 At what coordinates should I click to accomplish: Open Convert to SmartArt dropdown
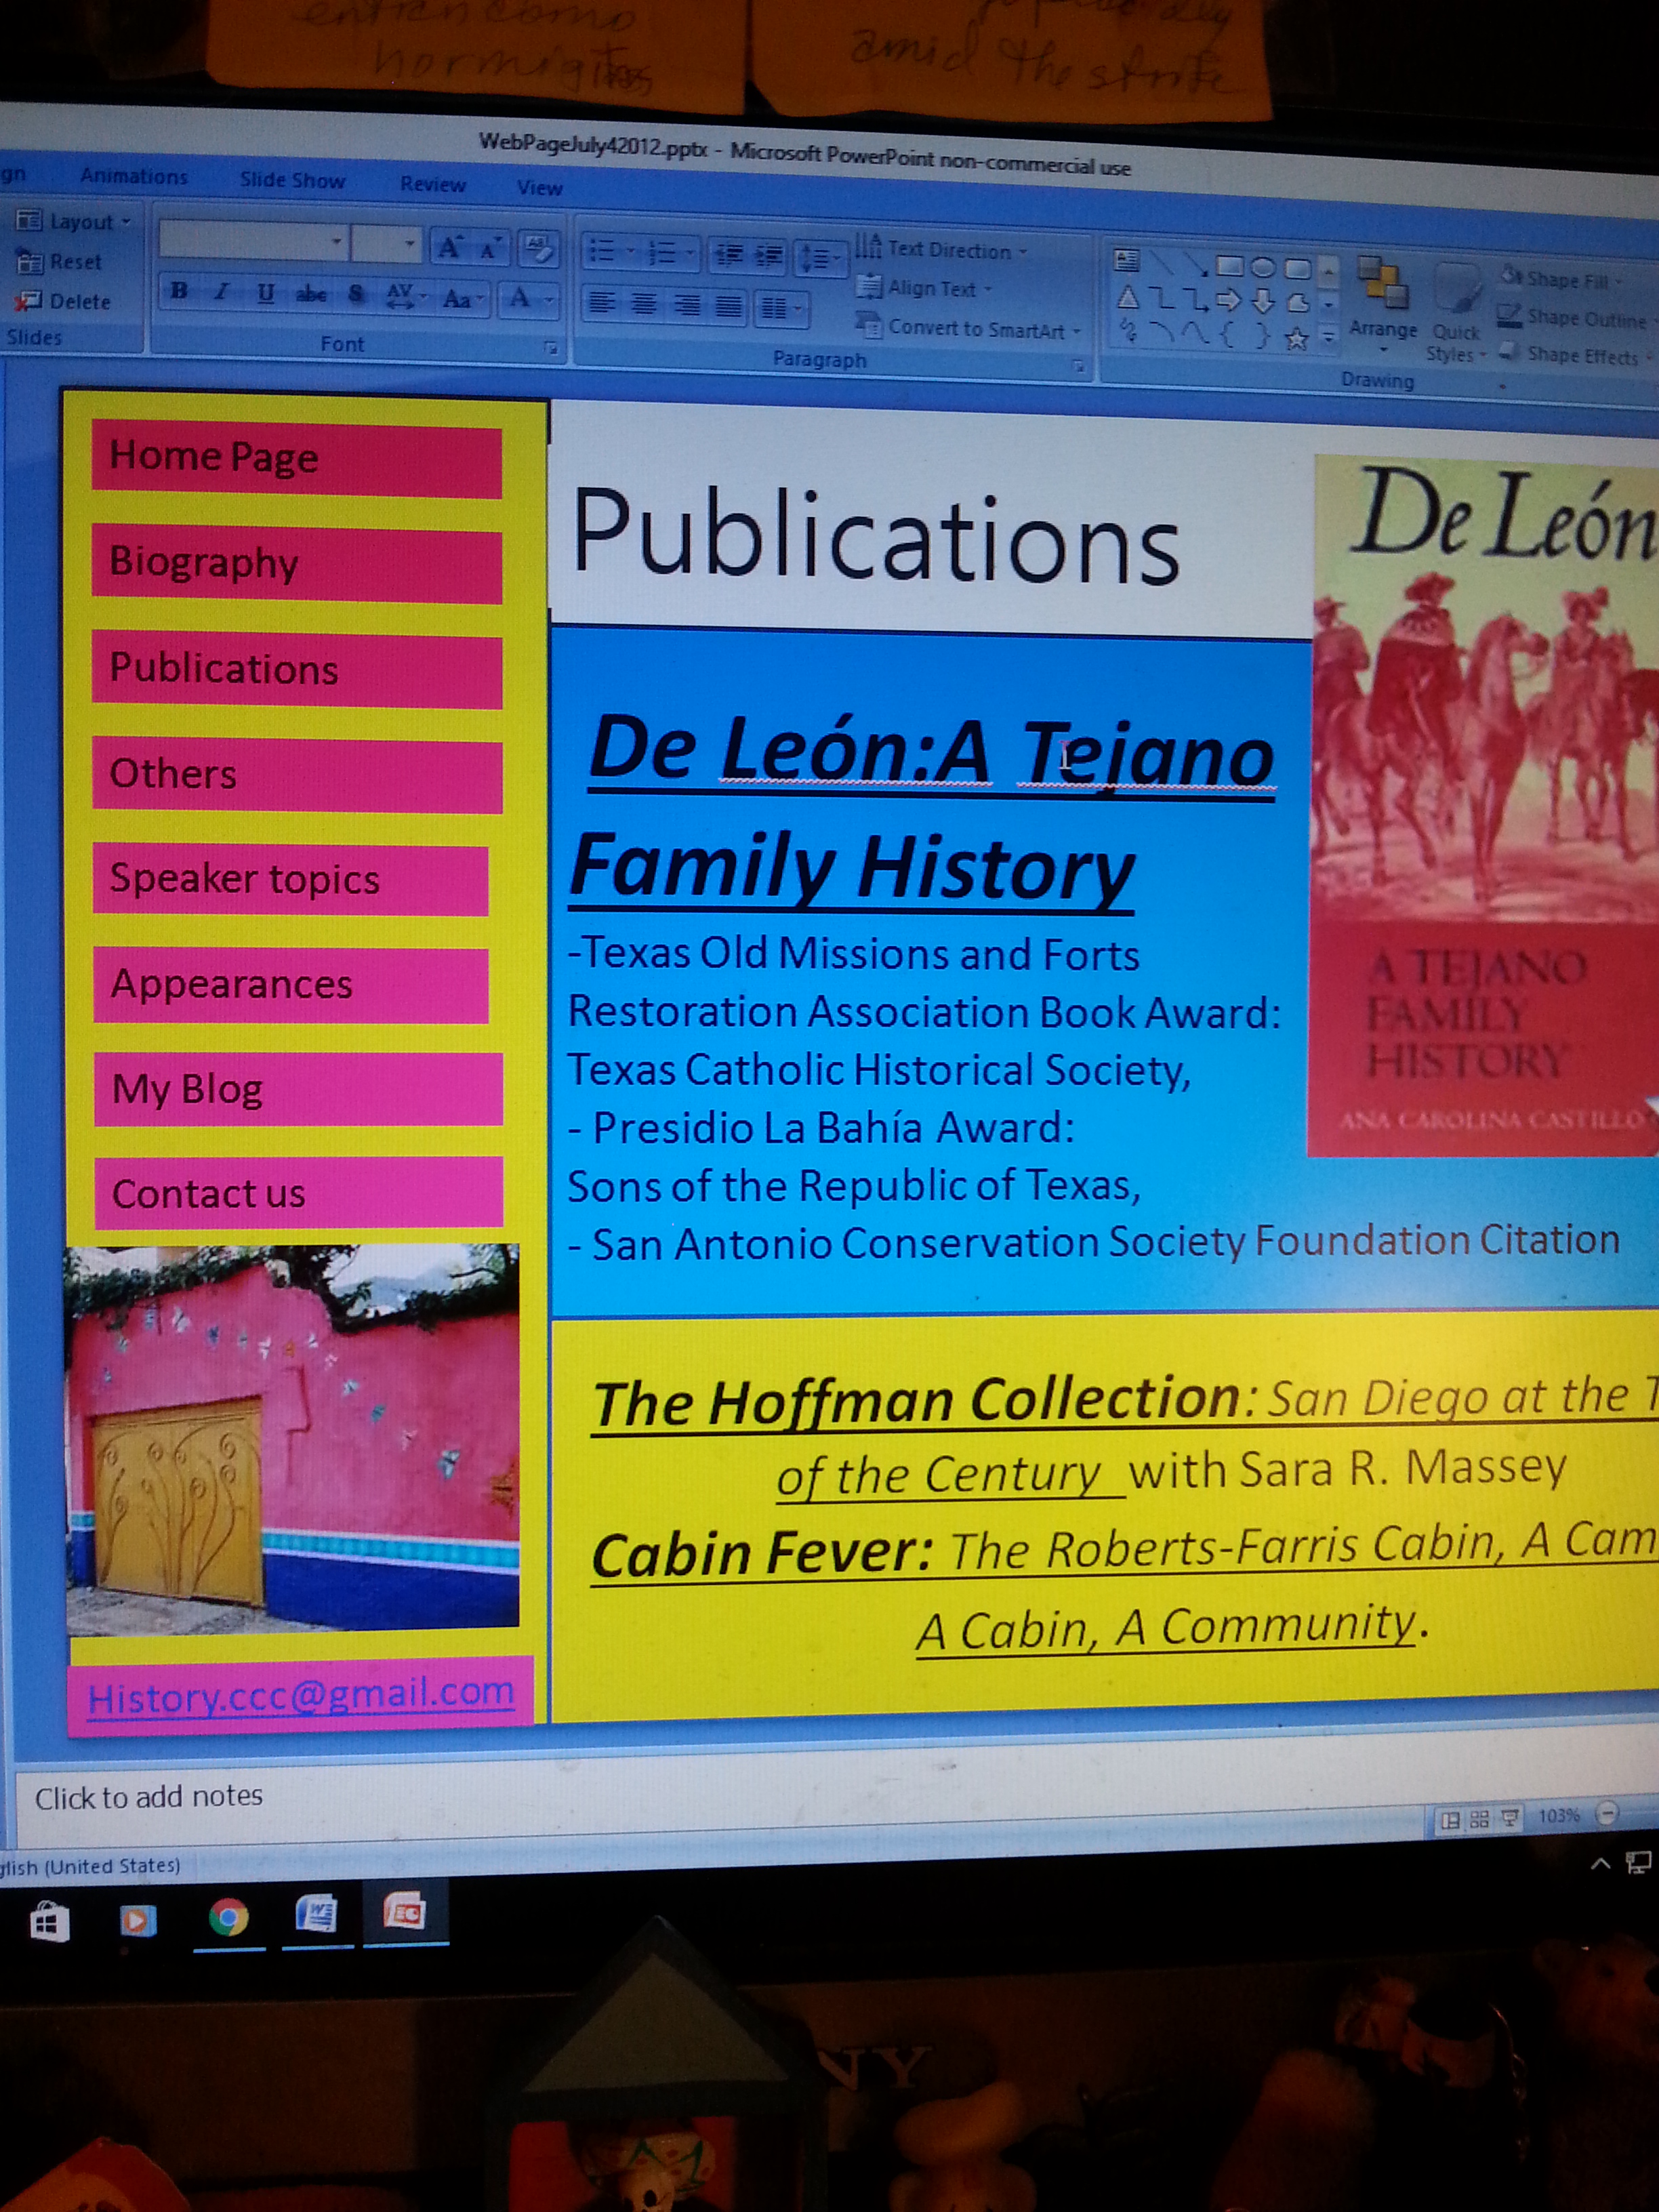point(969,327)
